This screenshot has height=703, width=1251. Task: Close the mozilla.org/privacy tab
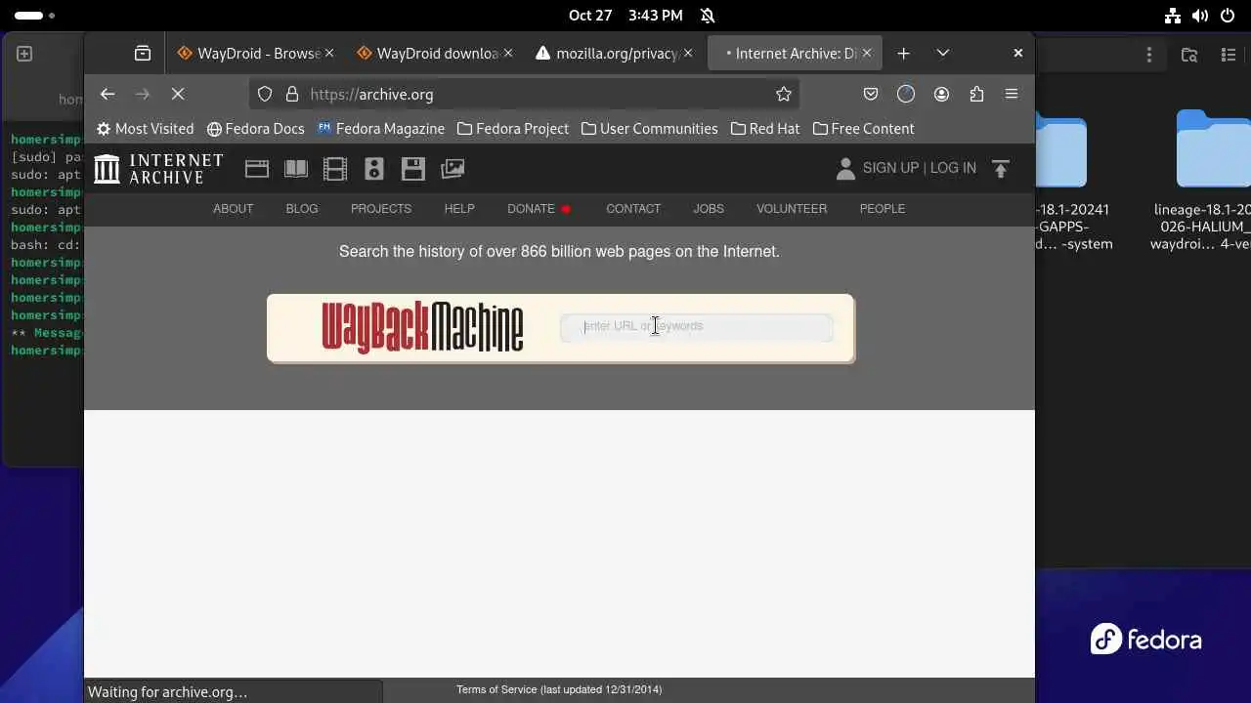click(688, 54)
